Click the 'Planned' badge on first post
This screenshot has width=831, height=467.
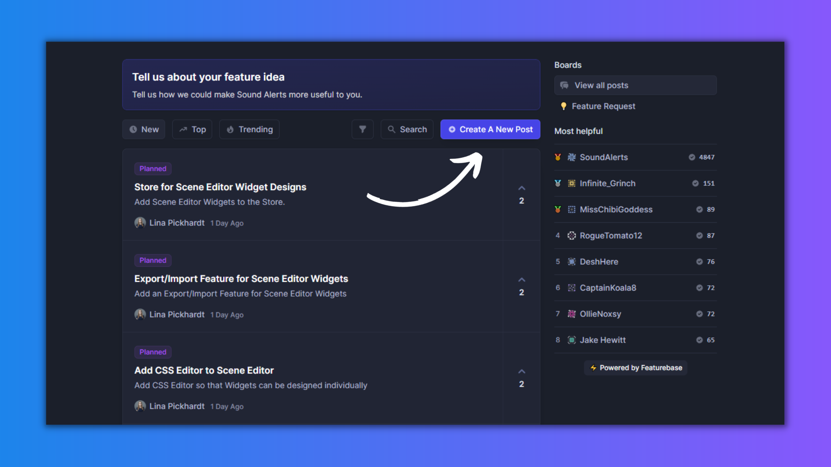point(152,169)
